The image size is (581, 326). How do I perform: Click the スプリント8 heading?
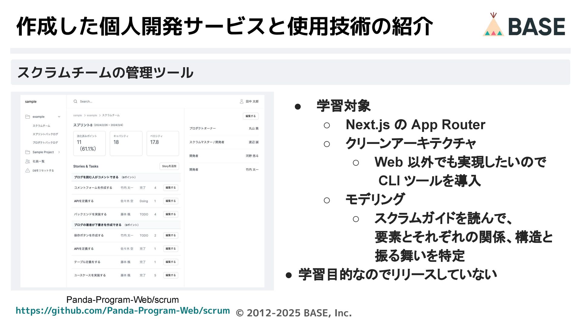pyautogui.click(x=83, y=125)
